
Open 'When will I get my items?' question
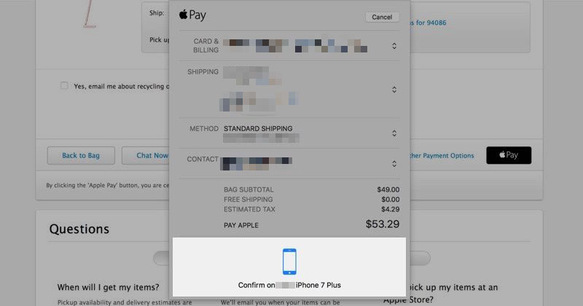click(x=108, y=287)
